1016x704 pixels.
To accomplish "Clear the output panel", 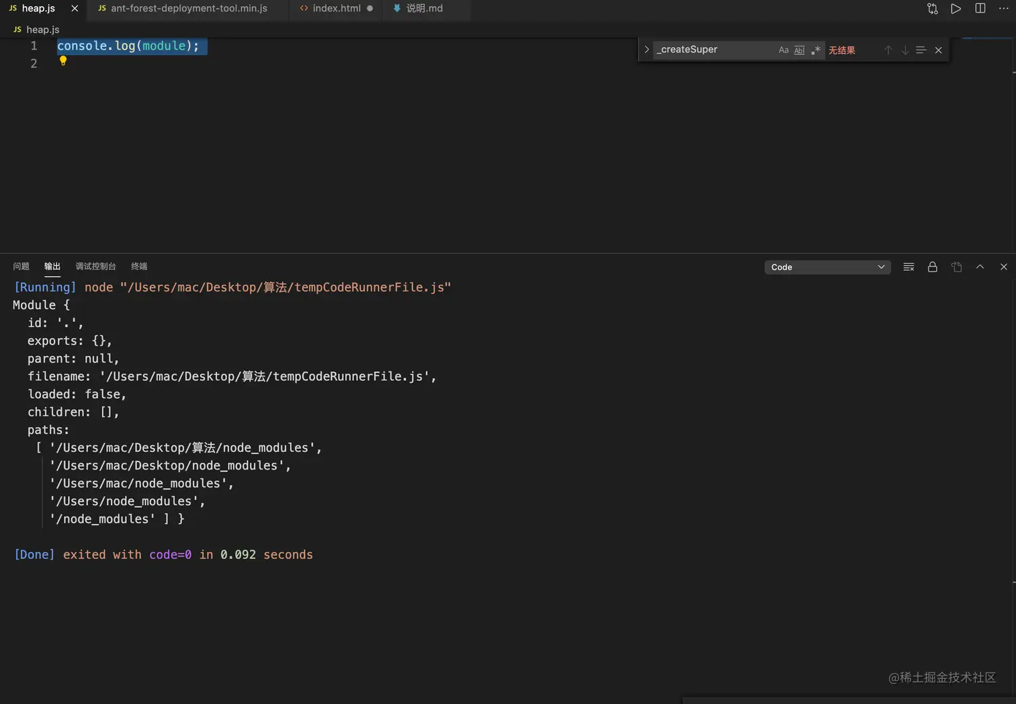I will coord(908,267).
